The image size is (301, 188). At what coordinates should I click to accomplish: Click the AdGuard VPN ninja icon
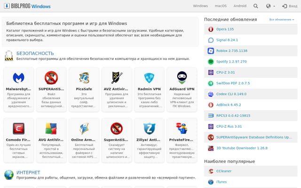coord(182,78)
